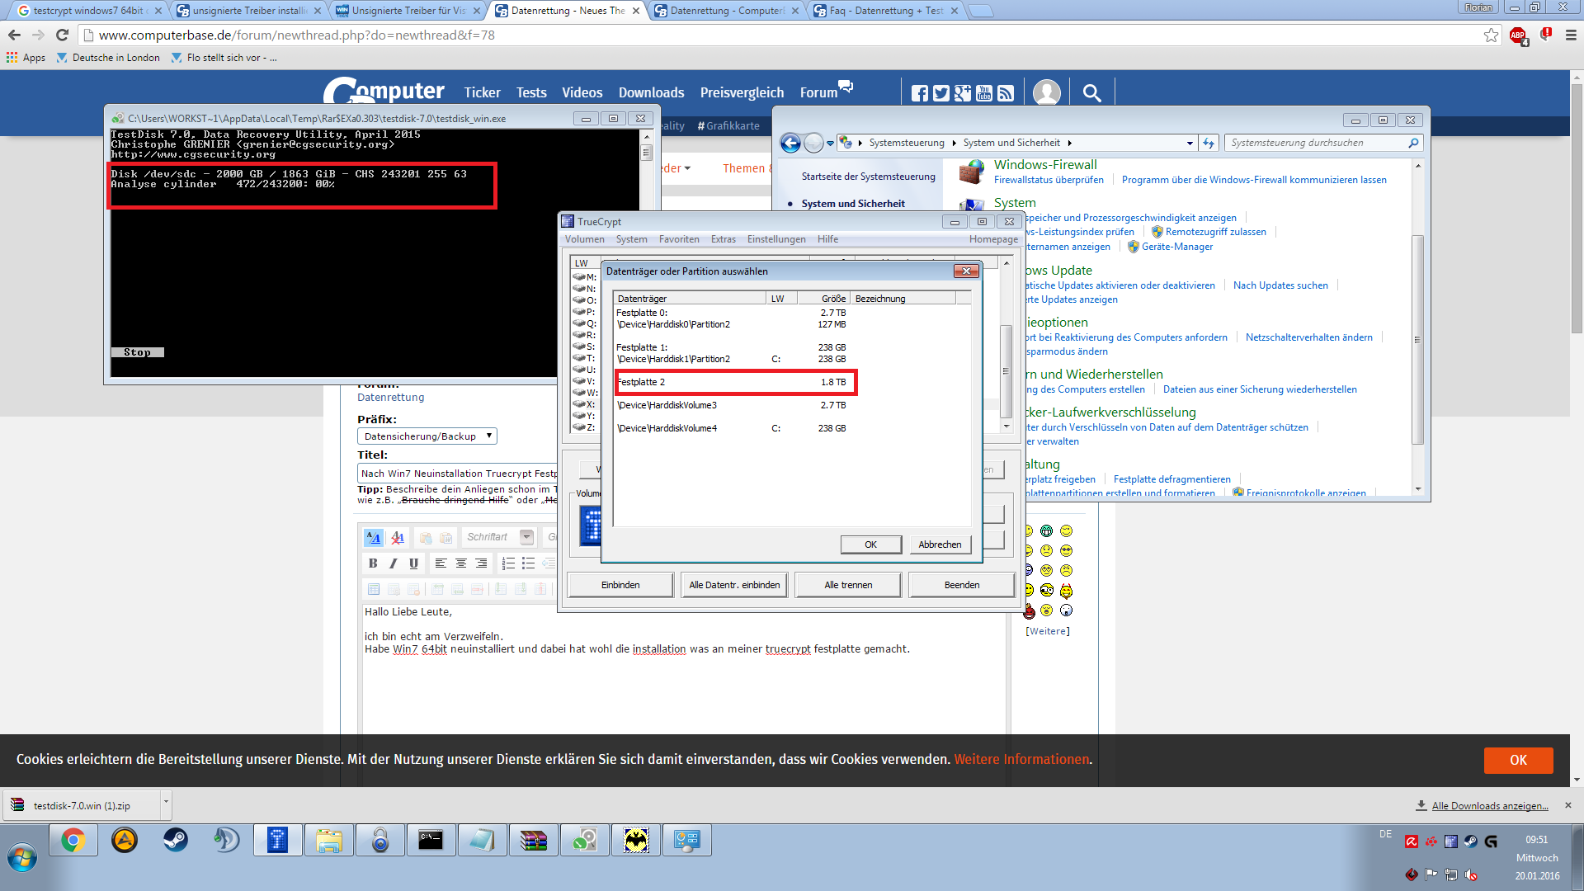Insert a table using the editor table icon
Viewport: 1584px width, 891px height.
point(374,589)
